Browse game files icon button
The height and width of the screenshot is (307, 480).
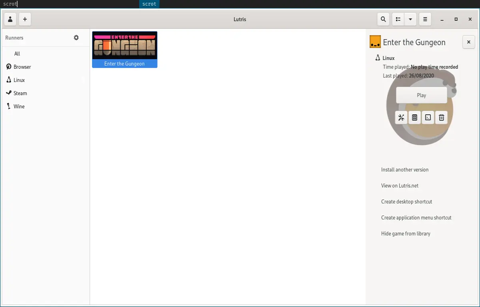click(x=414, y=118)
